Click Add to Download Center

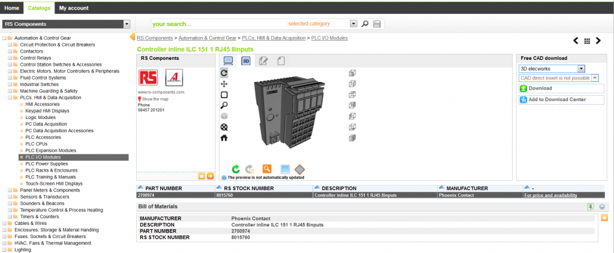coord(561,99)
